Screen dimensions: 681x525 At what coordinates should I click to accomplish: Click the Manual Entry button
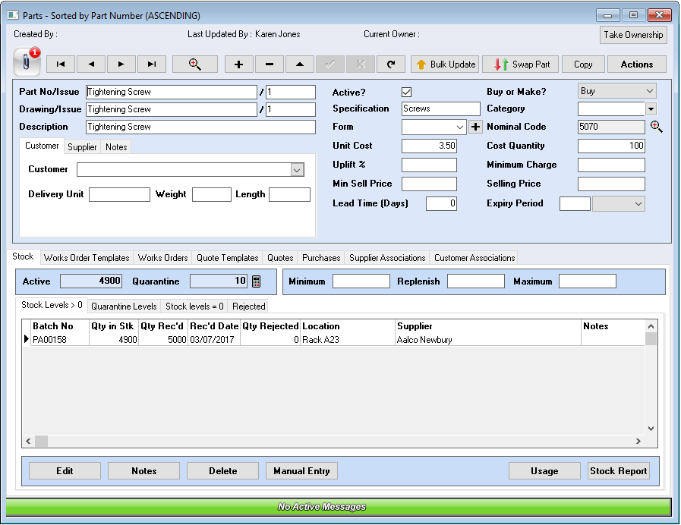pyautogui.click(x=301, y=471)
